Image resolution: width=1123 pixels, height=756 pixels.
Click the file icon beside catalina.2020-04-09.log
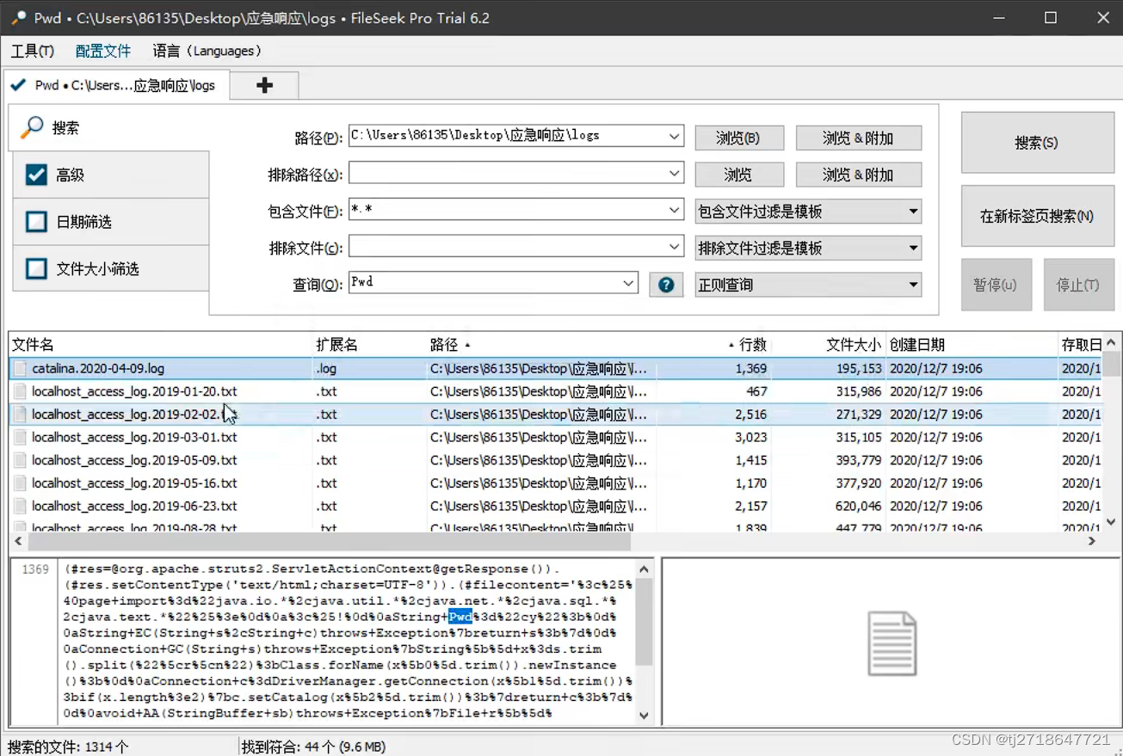(19, 367)
